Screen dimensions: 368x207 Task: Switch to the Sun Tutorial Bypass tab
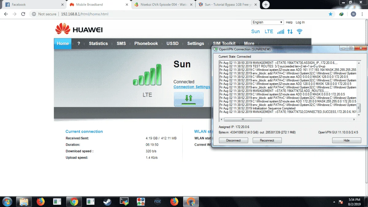228,5
